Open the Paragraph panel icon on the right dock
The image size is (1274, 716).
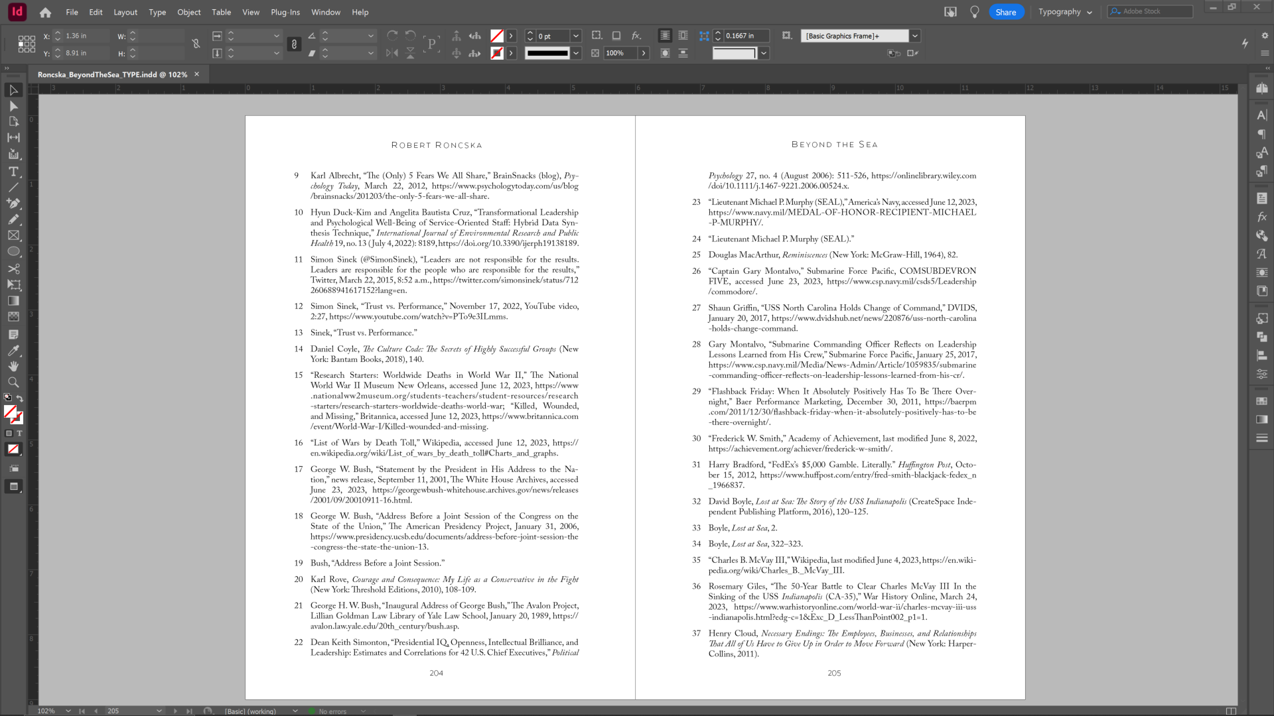[1261, 134]
